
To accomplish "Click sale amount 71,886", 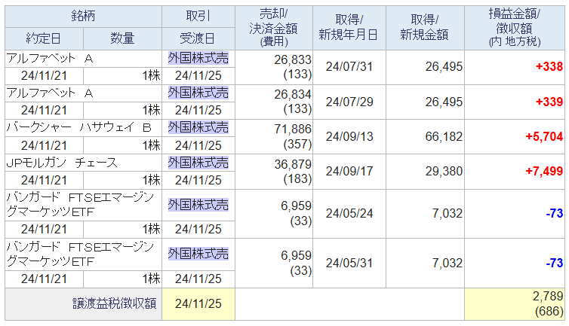I will (293, 129).
